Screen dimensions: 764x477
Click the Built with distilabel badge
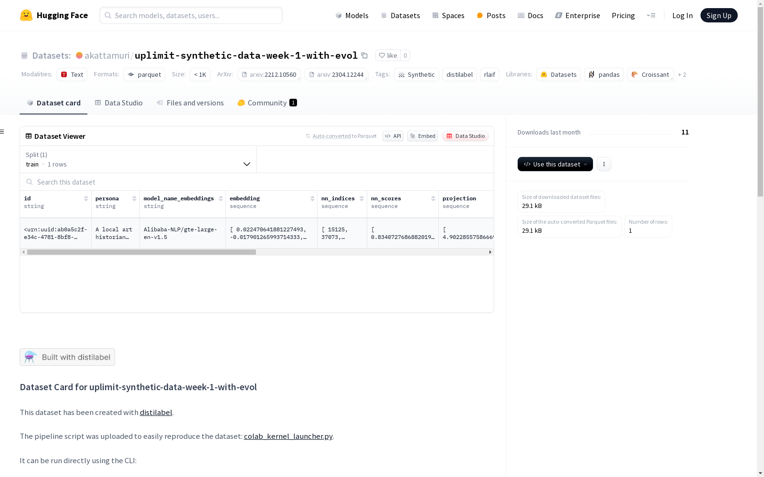(x=67, y=357)
